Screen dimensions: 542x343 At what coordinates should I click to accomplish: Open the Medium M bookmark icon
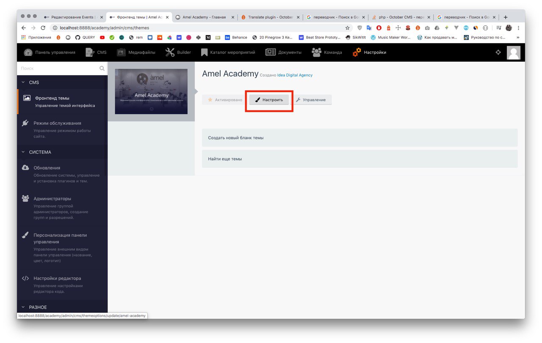(x=208, y=37)
